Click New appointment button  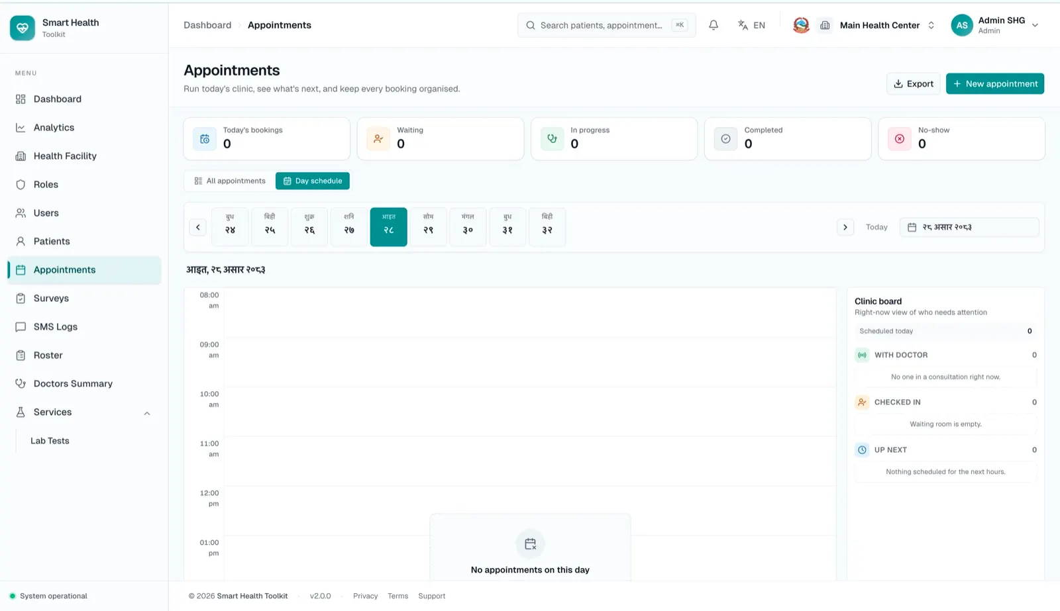pos(995,84)
